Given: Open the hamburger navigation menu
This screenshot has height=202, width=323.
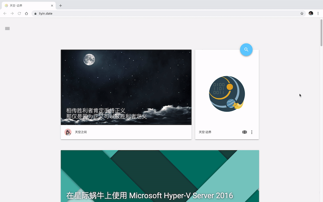Looking at the screenshot, I should point(7,28).
